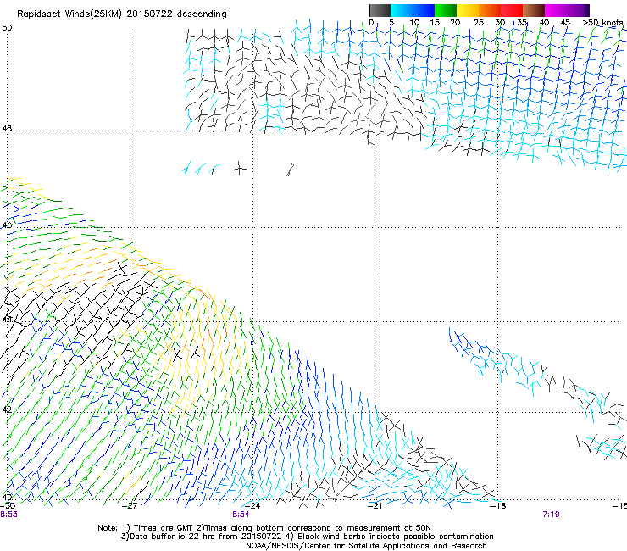This screenshot has width=627, height=551.
Task: Pick the brown 35–40 knots legend swatch
Action: click(534, 10)
